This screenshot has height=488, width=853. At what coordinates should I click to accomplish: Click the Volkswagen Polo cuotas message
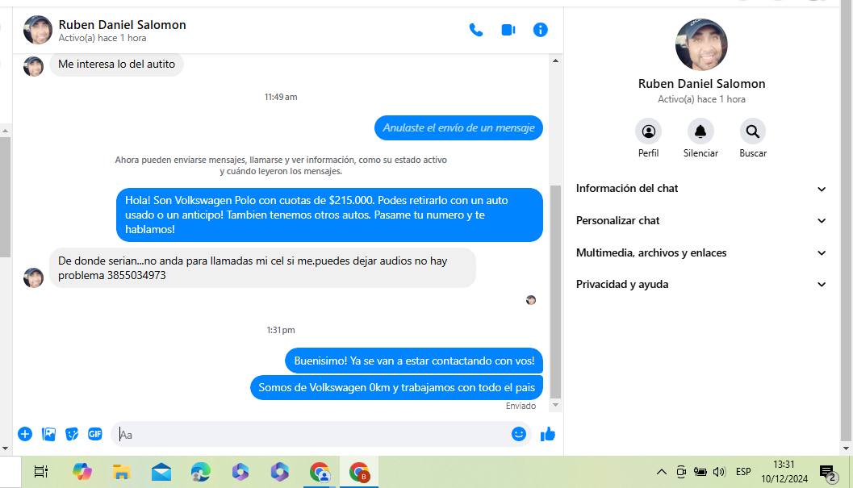tap(330, 215)
